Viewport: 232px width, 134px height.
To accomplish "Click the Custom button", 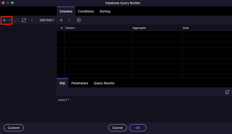I will point(14,128).
